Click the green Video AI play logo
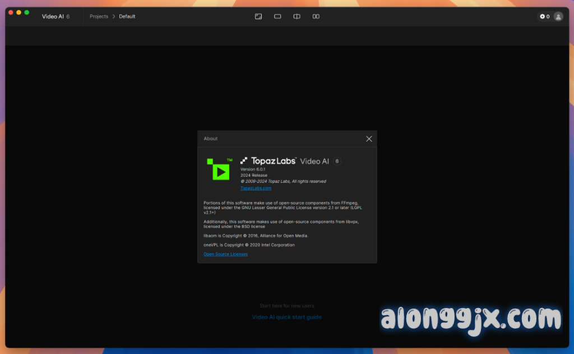Image resolution: width=574 pixels, height=354 pixels. coord(220,169)
